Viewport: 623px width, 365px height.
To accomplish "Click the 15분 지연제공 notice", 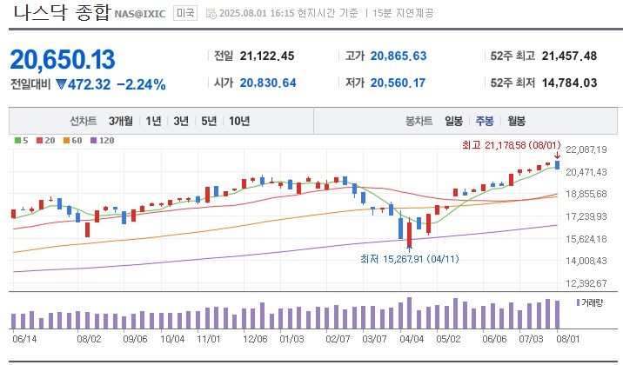I will (403, 13).
